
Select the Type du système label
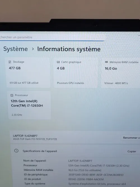tap(35, 184)
